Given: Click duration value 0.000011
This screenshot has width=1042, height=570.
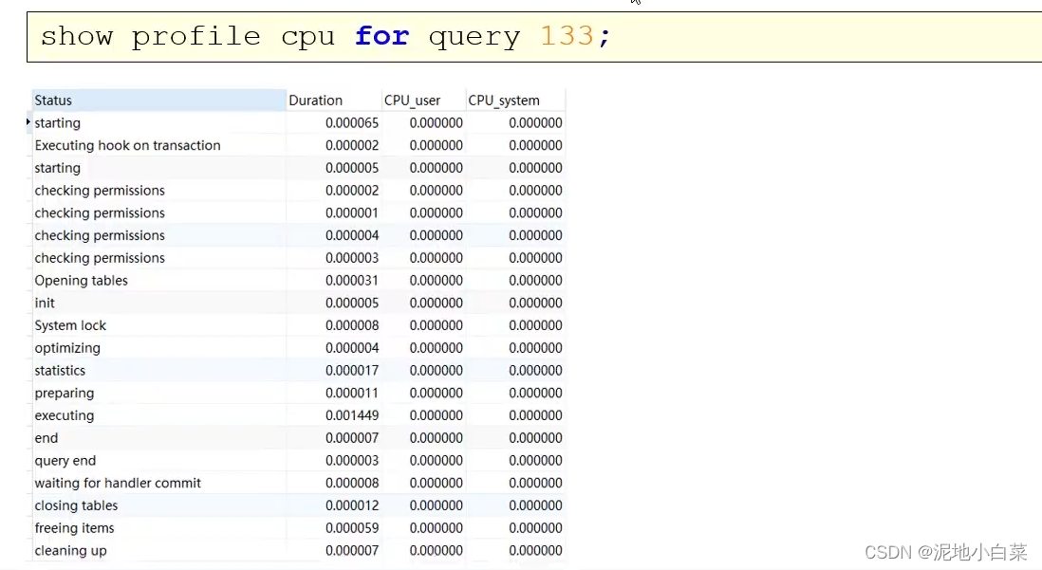Looking at the screenshot, I should click(351, 394).
